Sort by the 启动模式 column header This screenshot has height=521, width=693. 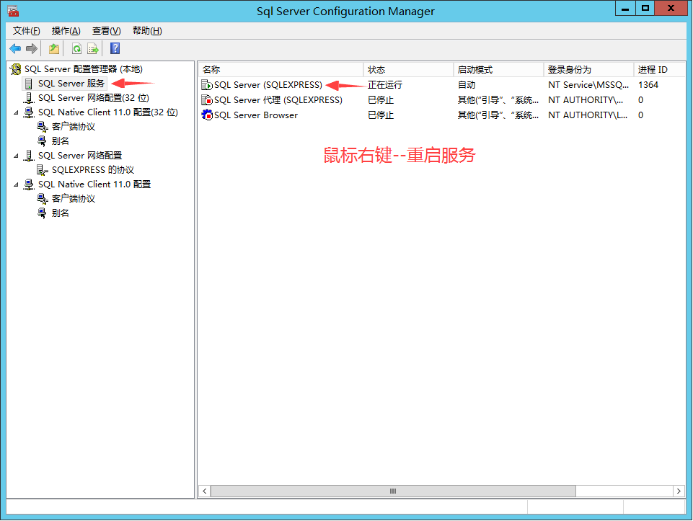(499, 70)
